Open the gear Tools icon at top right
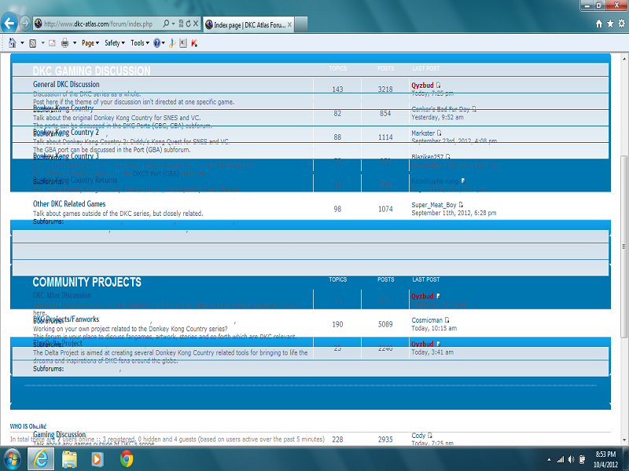Viewport: 629px width, 471px height. point(621,24)
